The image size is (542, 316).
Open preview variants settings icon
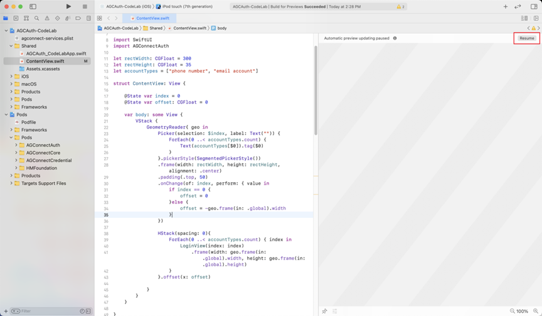[334, 311]
